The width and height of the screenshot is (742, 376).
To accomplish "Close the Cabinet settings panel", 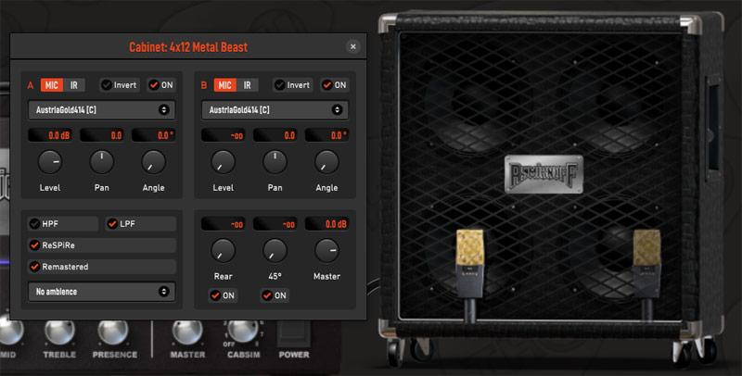I will (x=352, y=46).
